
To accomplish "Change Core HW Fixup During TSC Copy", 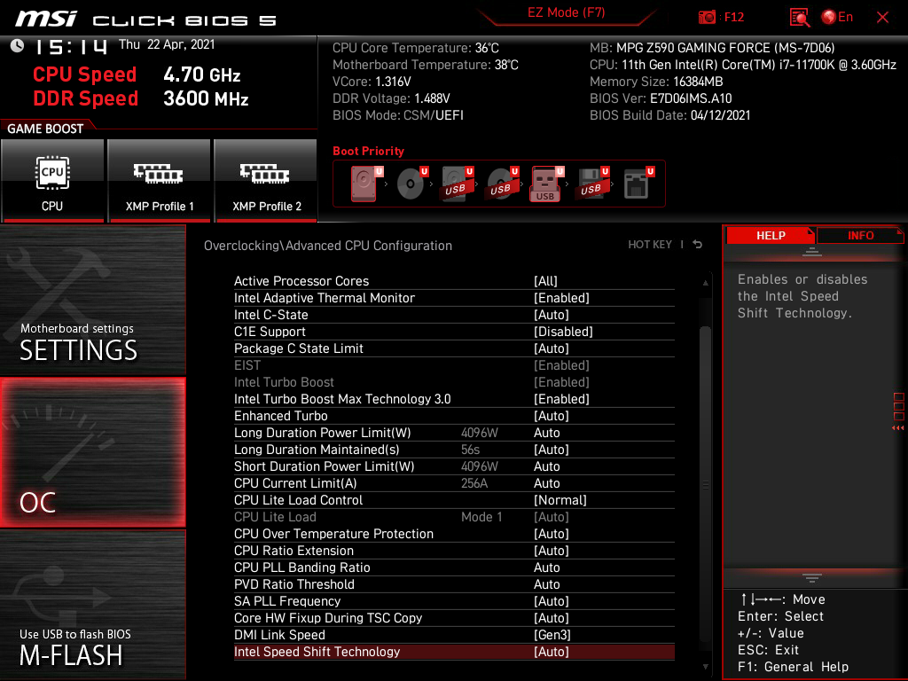I will (454, 618).
